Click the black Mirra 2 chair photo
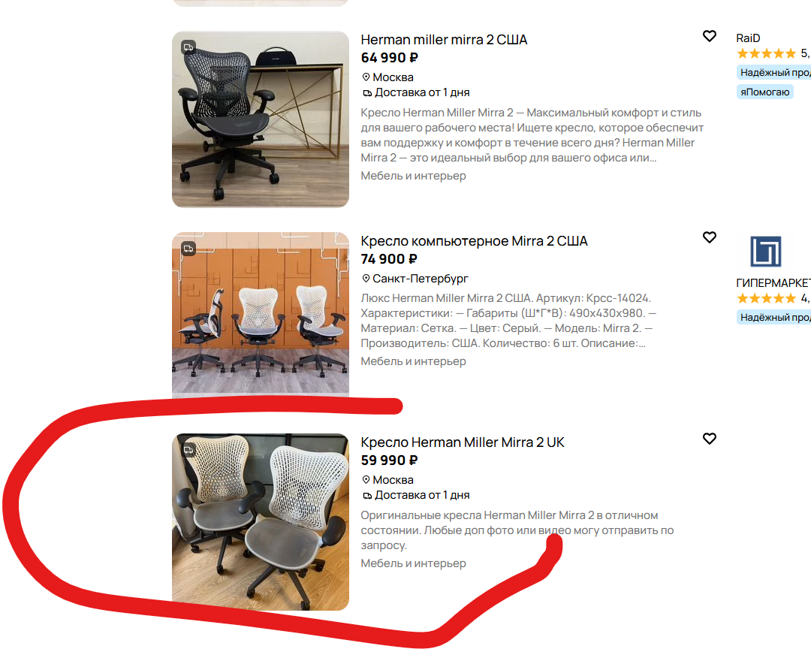 pyautogui.click(x=260, y=119)
